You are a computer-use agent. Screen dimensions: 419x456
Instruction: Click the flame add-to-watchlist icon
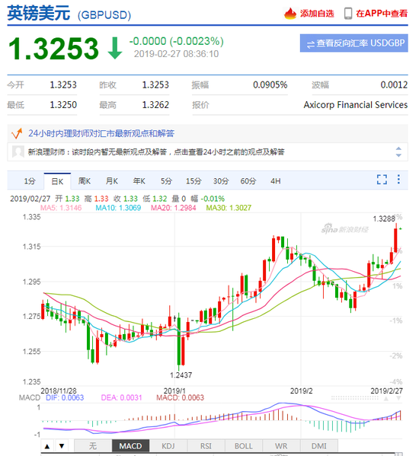point(290,14)
